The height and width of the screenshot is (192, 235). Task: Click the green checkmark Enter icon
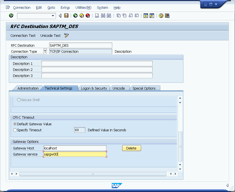[x=11, y=16]
